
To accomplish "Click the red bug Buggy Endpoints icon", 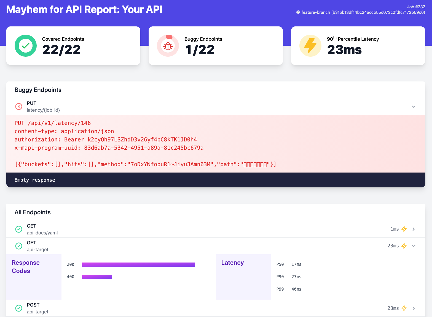I will (x=168, y=46).
